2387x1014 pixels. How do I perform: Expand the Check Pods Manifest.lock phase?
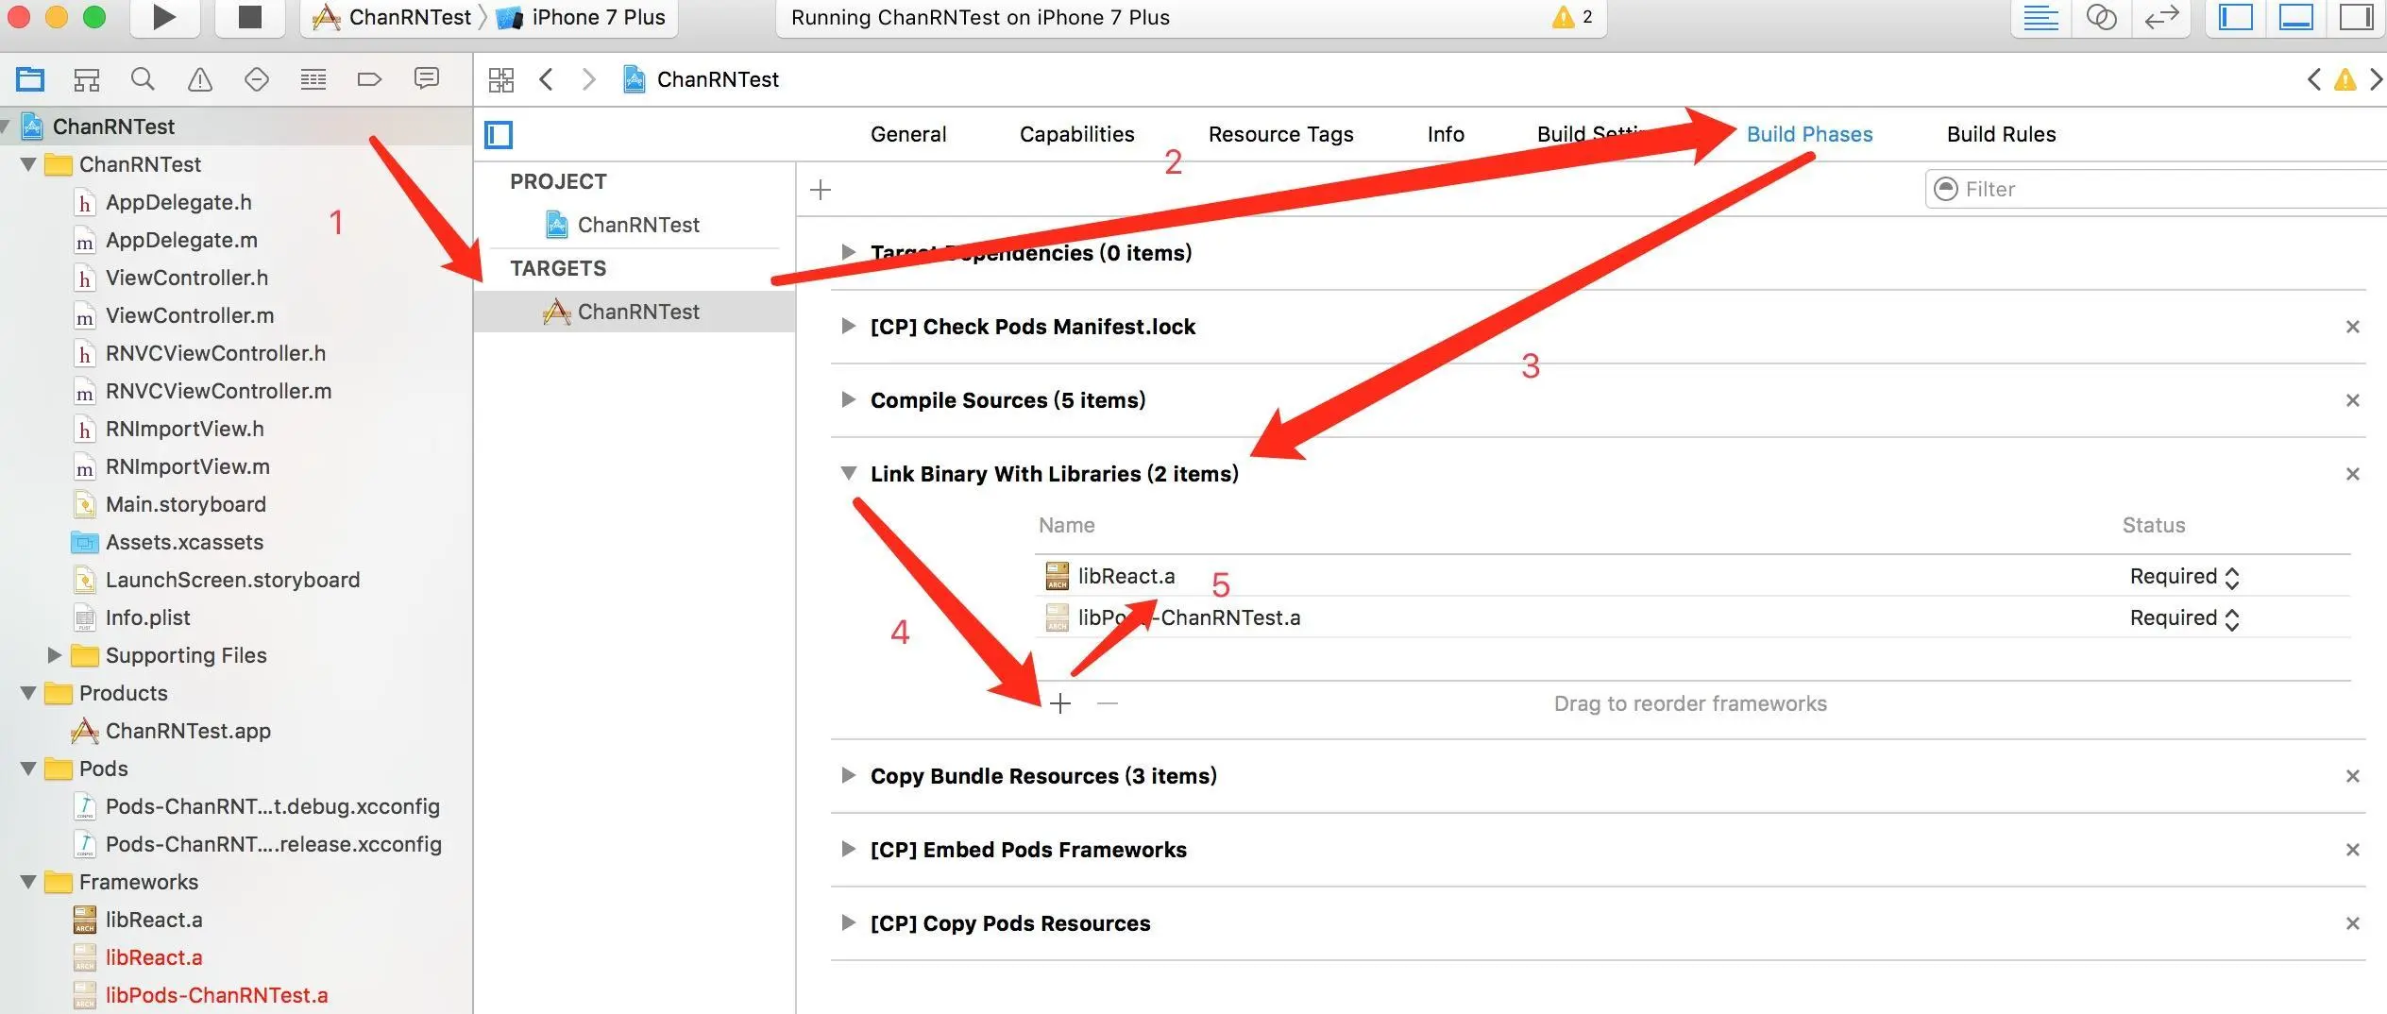pos(848,326)
